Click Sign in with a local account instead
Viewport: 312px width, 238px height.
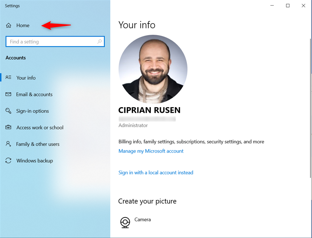point(156,173)
